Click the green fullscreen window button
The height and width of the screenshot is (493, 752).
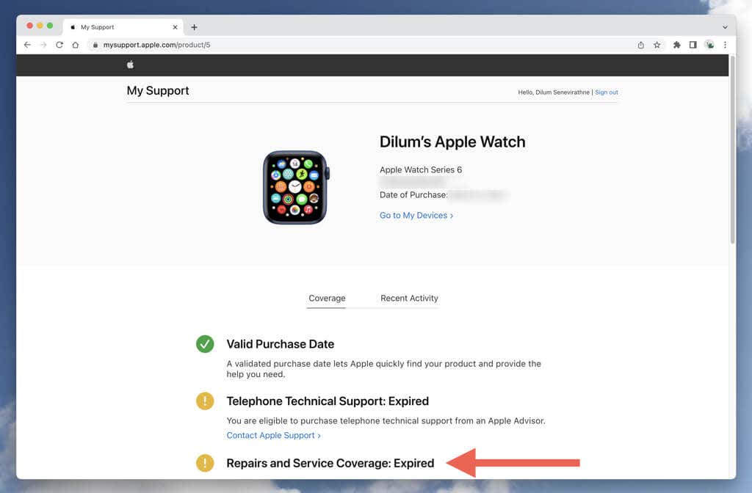tap(50, 26)
